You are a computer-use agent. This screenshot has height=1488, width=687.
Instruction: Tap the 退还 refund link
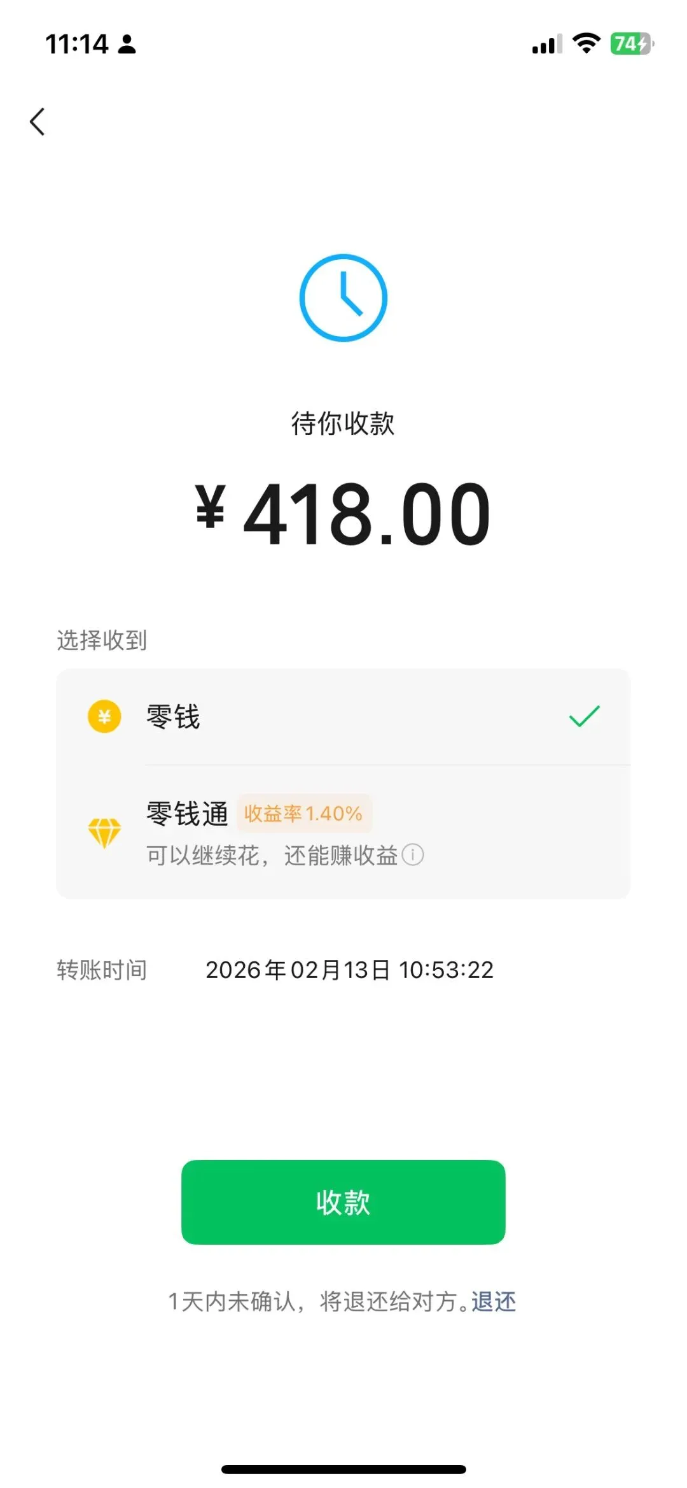[x=494, y=1301]
